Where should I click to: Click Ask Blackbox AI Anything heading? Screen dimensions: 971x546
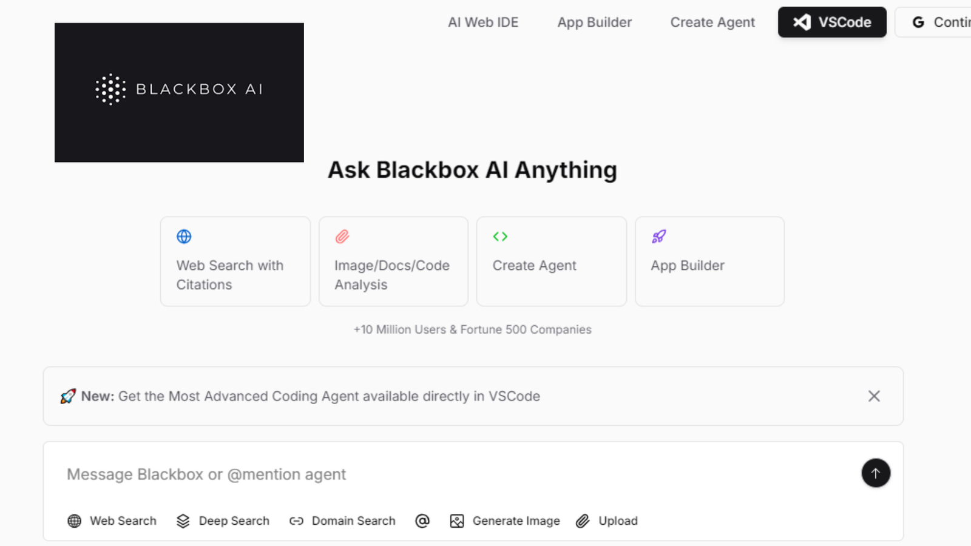[472, 170]
